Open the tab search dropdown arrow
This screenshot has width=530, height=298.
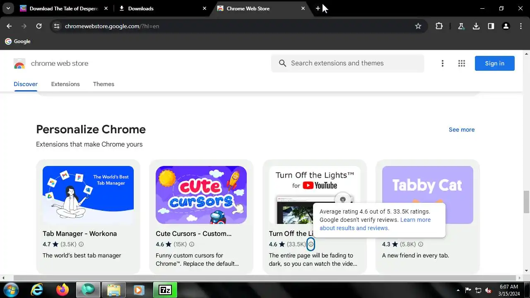8,8
